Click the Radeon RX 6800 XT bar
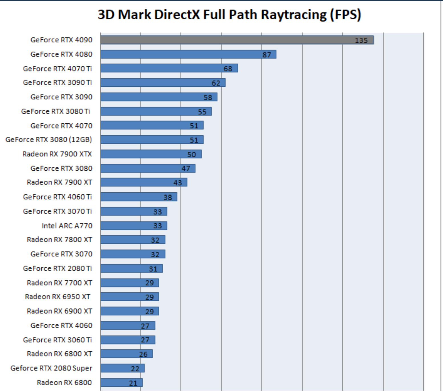 pyautogui.click(x=127, y=354)
